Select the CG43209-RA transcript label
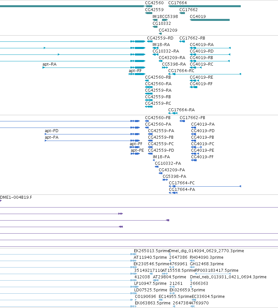 pos(172,58)
